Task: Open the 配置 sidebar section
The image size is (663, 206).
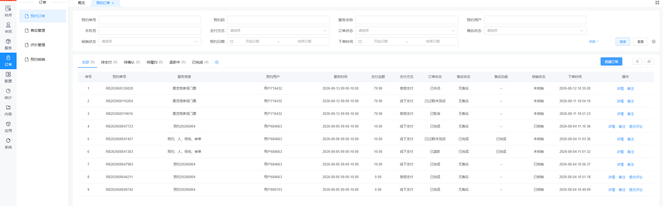Action: 8,77
